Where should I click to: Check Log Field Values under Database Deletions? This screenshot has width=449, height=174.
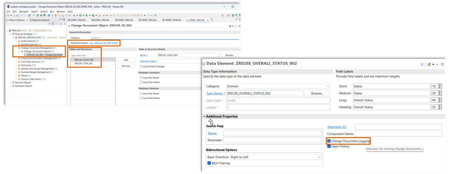(x=141, y=93)
